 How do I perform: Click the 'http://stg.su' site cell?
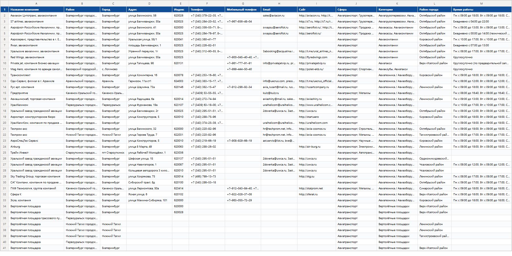(316, 177)
